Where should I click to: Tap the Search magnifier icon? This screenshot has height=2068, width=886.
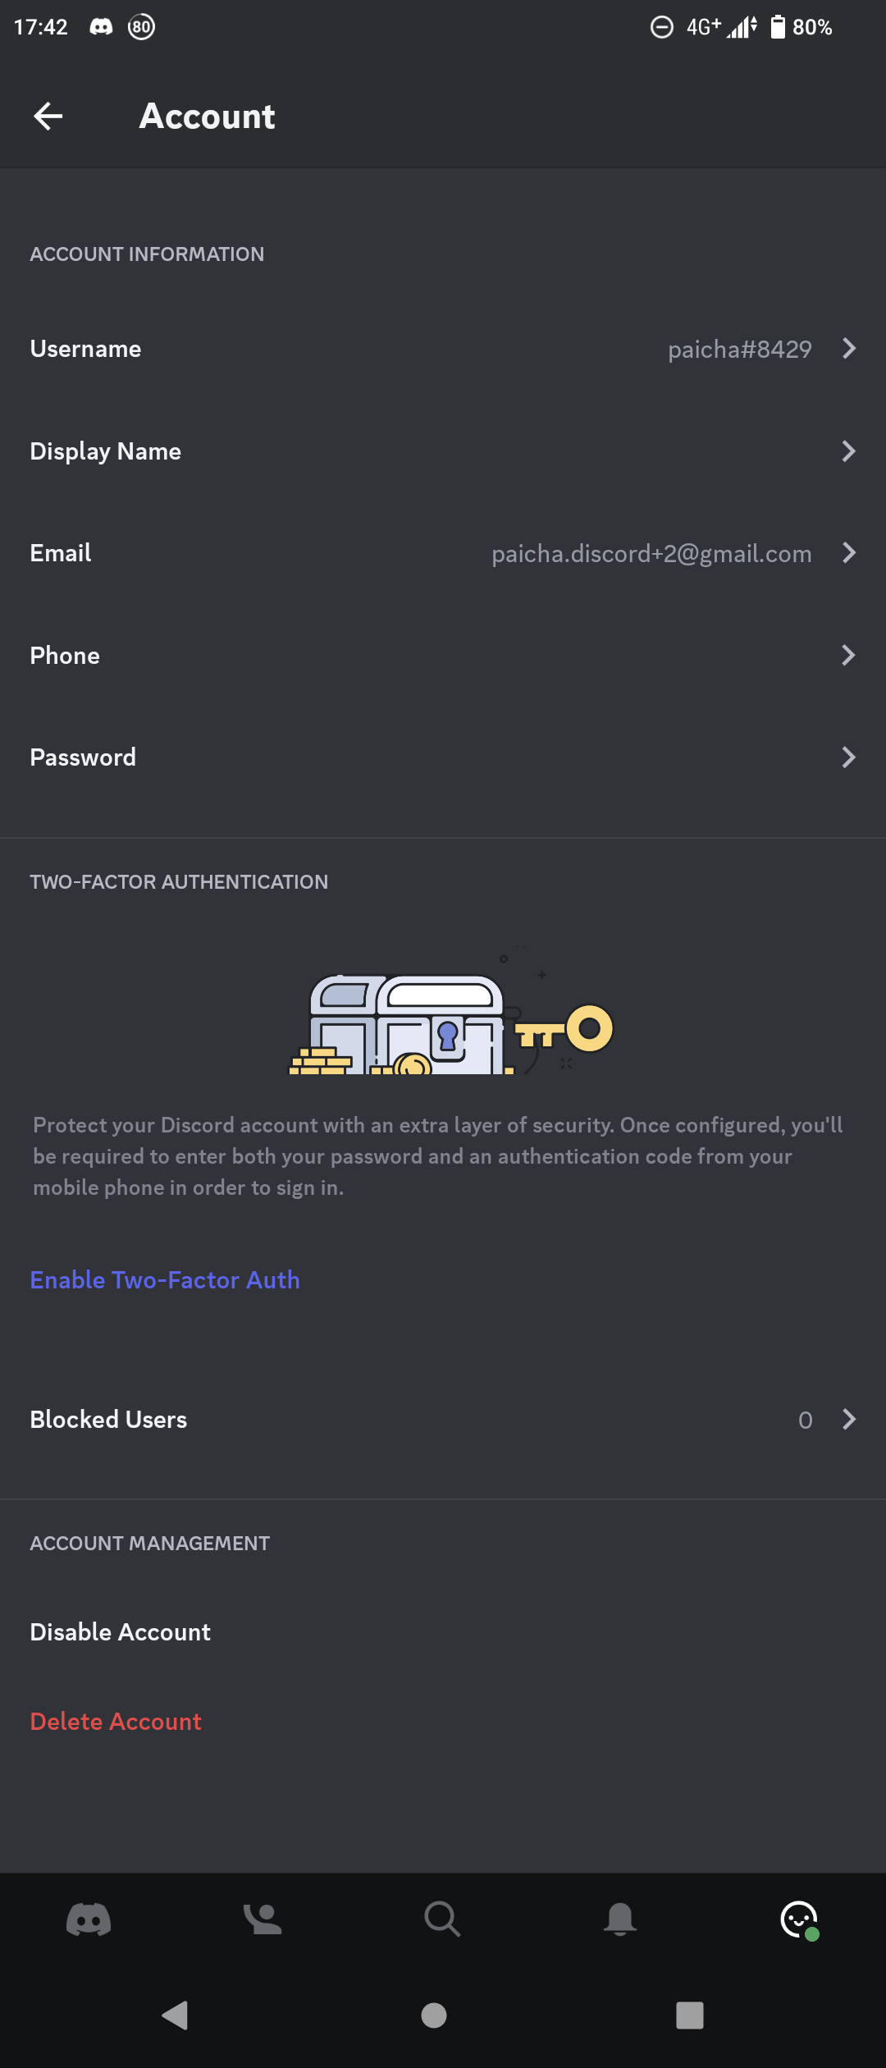click(442, 1919)
